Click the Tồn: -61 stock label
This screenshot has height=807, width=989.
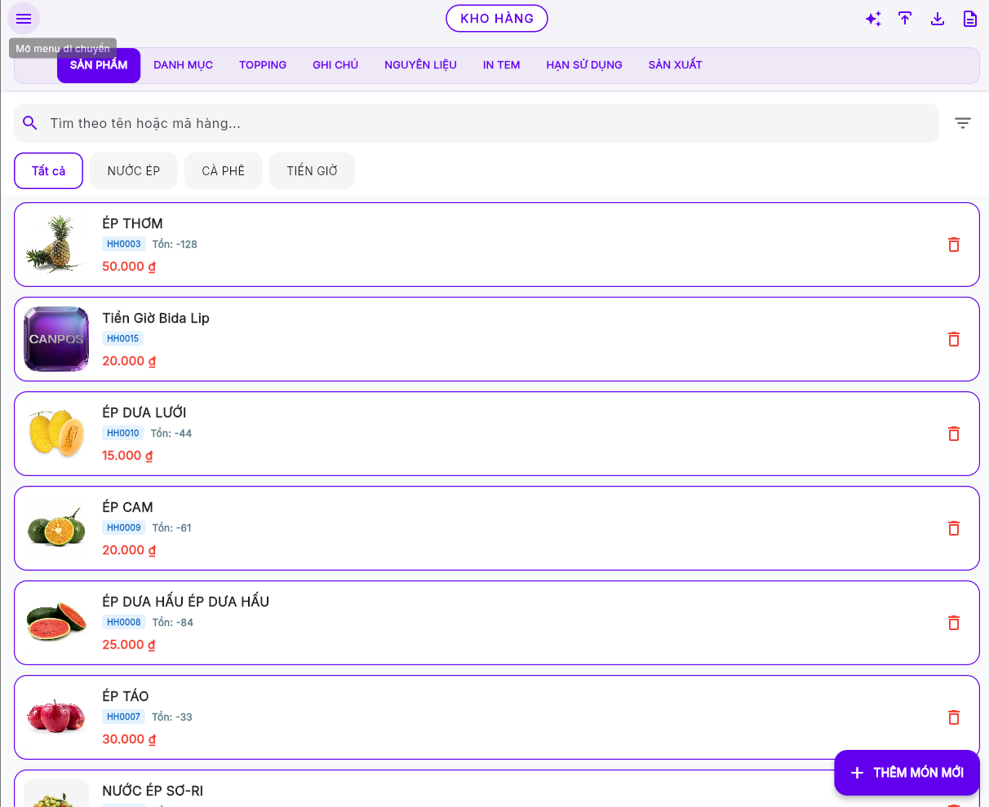tap(172, 527)
